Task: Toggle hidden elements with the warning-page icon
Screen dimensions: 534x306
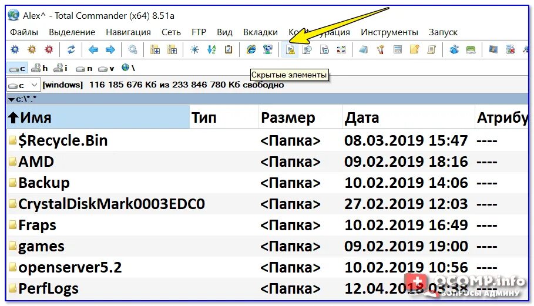Action: click(x=290, y=50)
